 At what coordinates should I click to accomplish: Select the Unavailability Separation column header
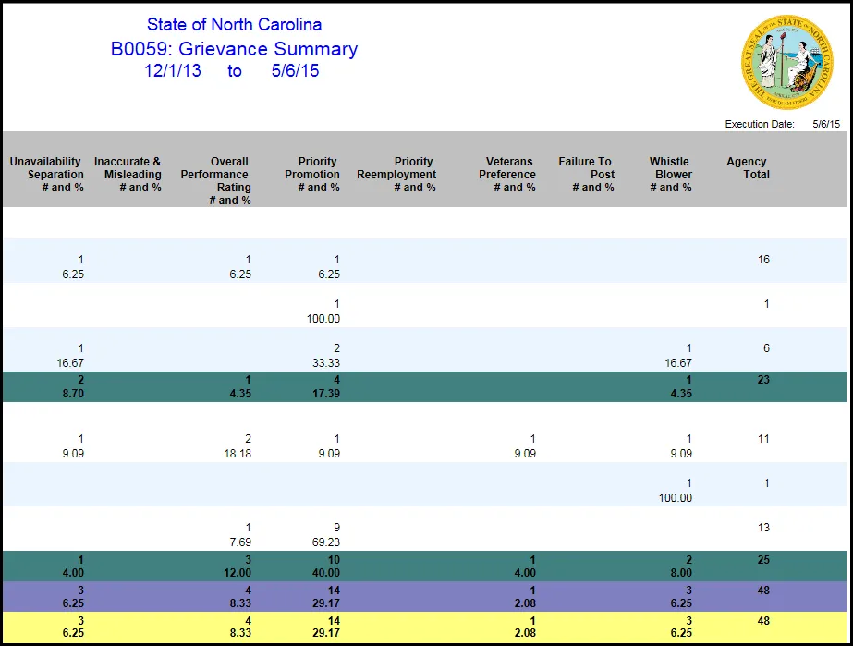46,175
